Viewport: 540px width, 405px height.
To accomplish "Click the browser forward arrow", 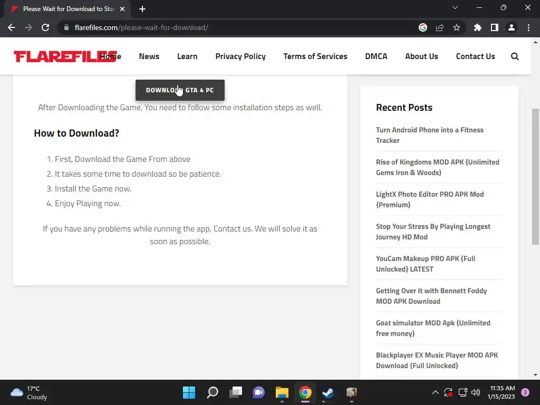I will click(28, 27).
